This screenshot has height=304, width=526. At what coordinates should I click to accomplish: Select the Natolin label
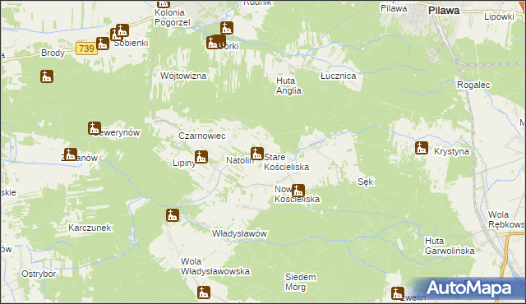click(240, 160)
